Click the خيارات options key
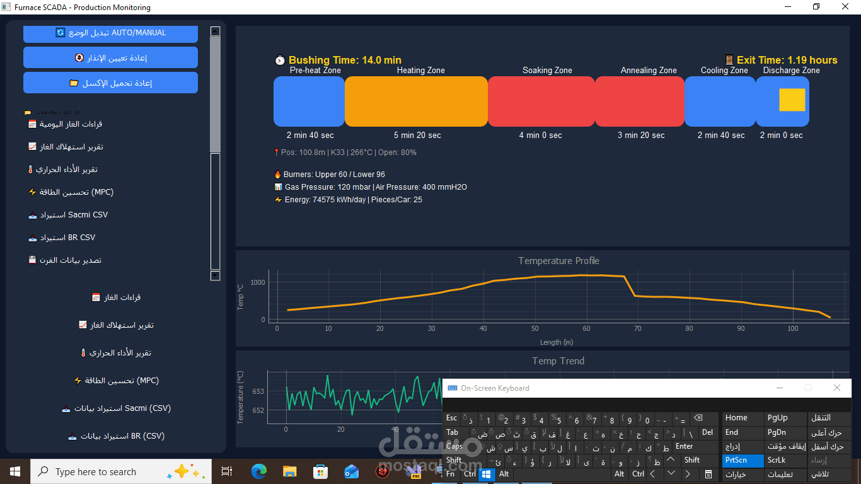This screenshot has height=484, width=861. click(743, 475)
